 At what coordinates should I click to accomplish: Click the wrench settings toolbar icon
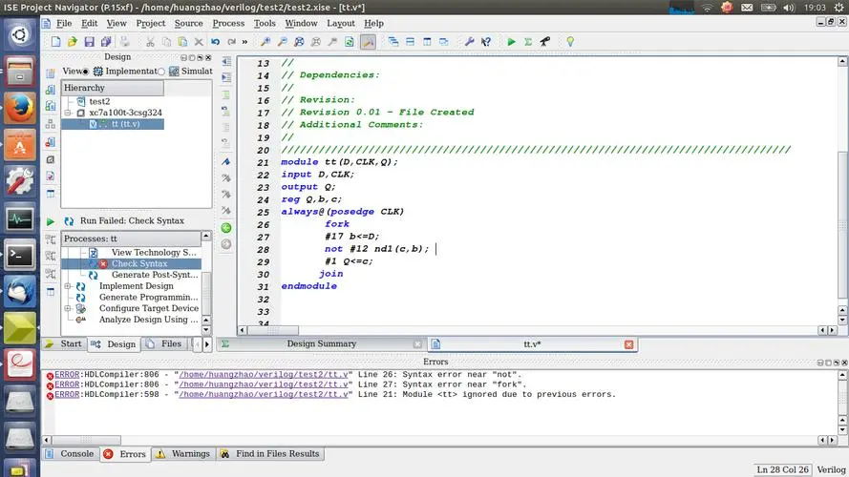click(x=469, y=42)
